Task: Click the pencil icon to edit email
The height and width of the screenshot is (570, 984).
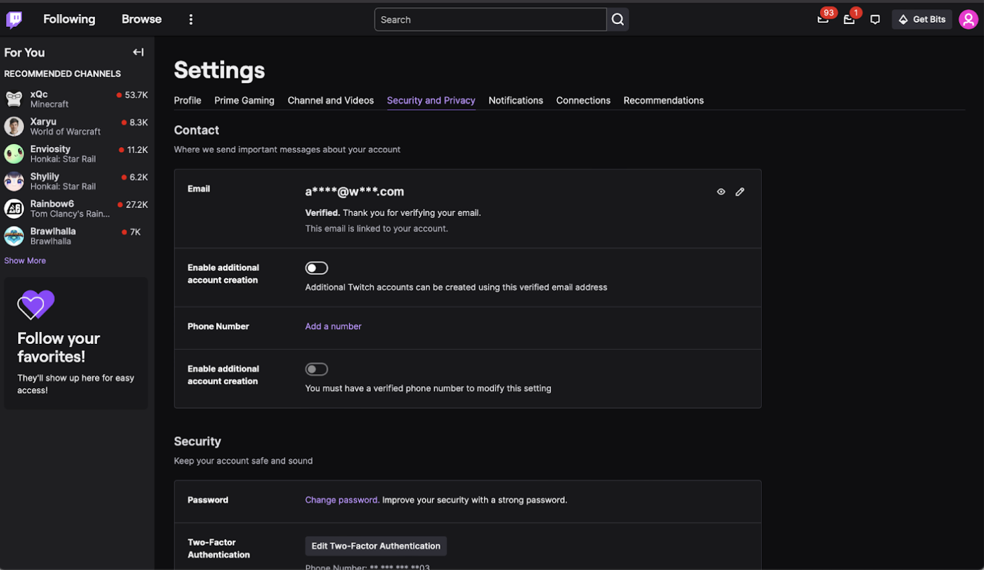Action: tap(740, 192)
